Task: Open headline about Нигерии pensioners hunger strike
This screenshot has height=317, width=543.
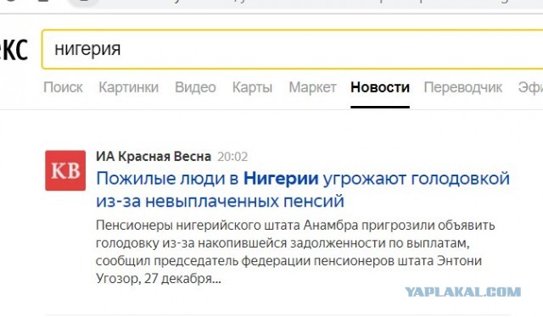Action: click(303, 190)
